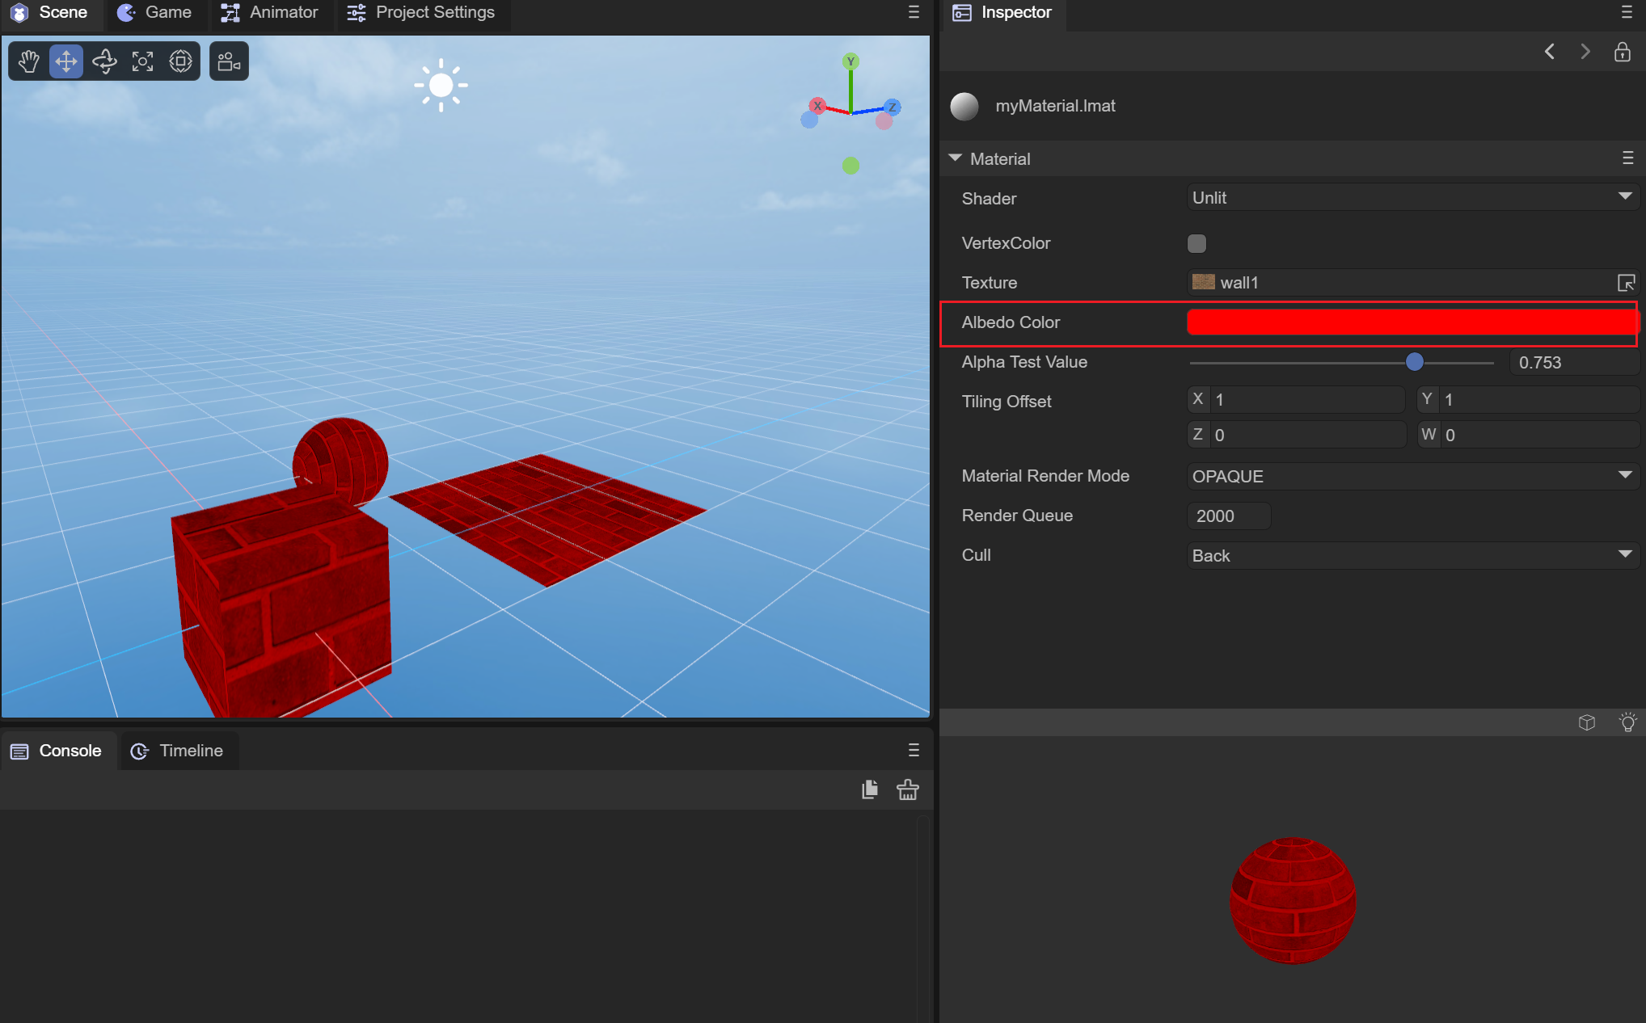Toggle the preview light bulb icon
The height and width of the screenshot is (1023, 1646).
(1627, 722)
